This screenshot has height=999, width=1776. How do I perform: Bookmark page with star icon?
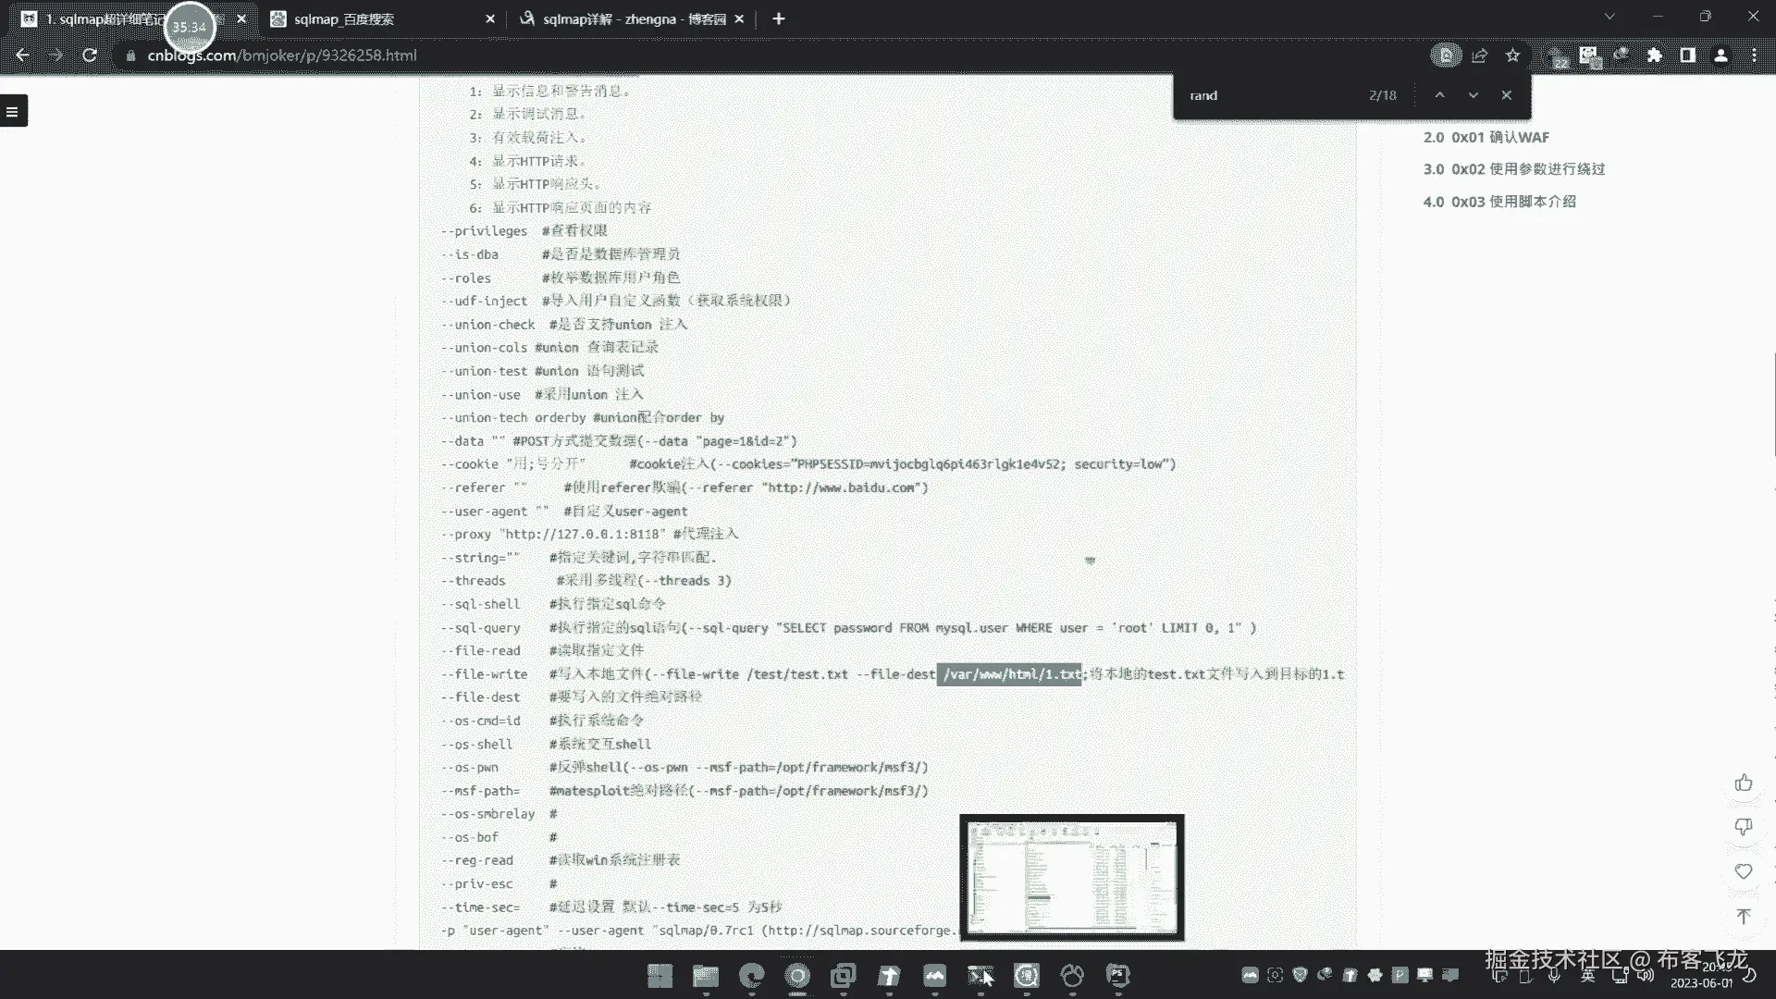click(1512, 55)
